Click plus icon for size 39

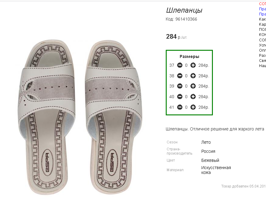(193, 86)
